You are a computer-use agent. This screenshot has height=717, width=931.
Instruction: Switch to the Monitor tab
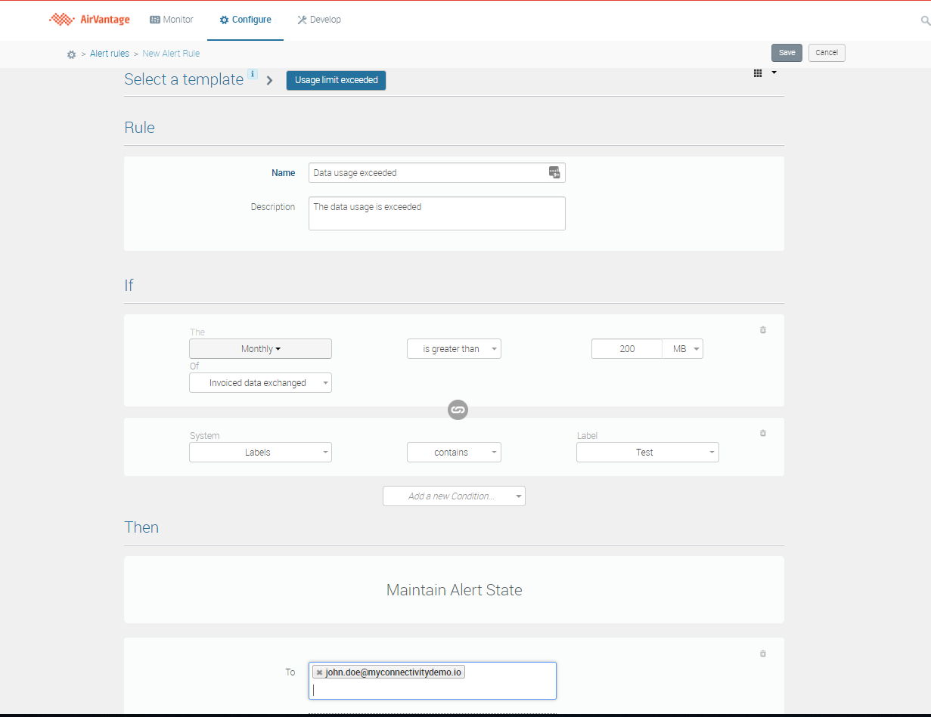pyautogui.click(x=172, y=20)
